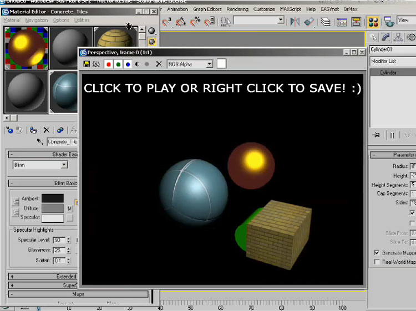This screenshot has height=311, width=416.
Task: Toggle the Generate Mapping Coords checkbox
Action: point(377,253)
